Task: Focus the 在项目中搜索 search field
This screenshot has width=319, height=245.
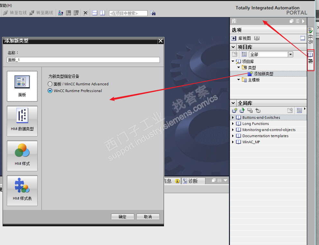Action: tap(128, 13)
